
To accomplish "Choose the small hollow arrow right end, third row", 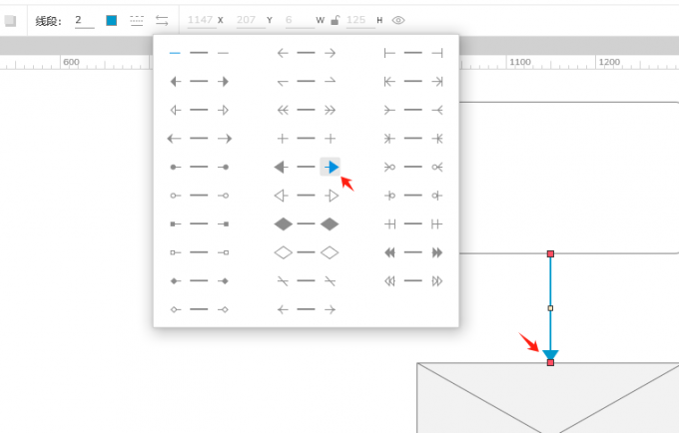I will (x=224, y=110).
